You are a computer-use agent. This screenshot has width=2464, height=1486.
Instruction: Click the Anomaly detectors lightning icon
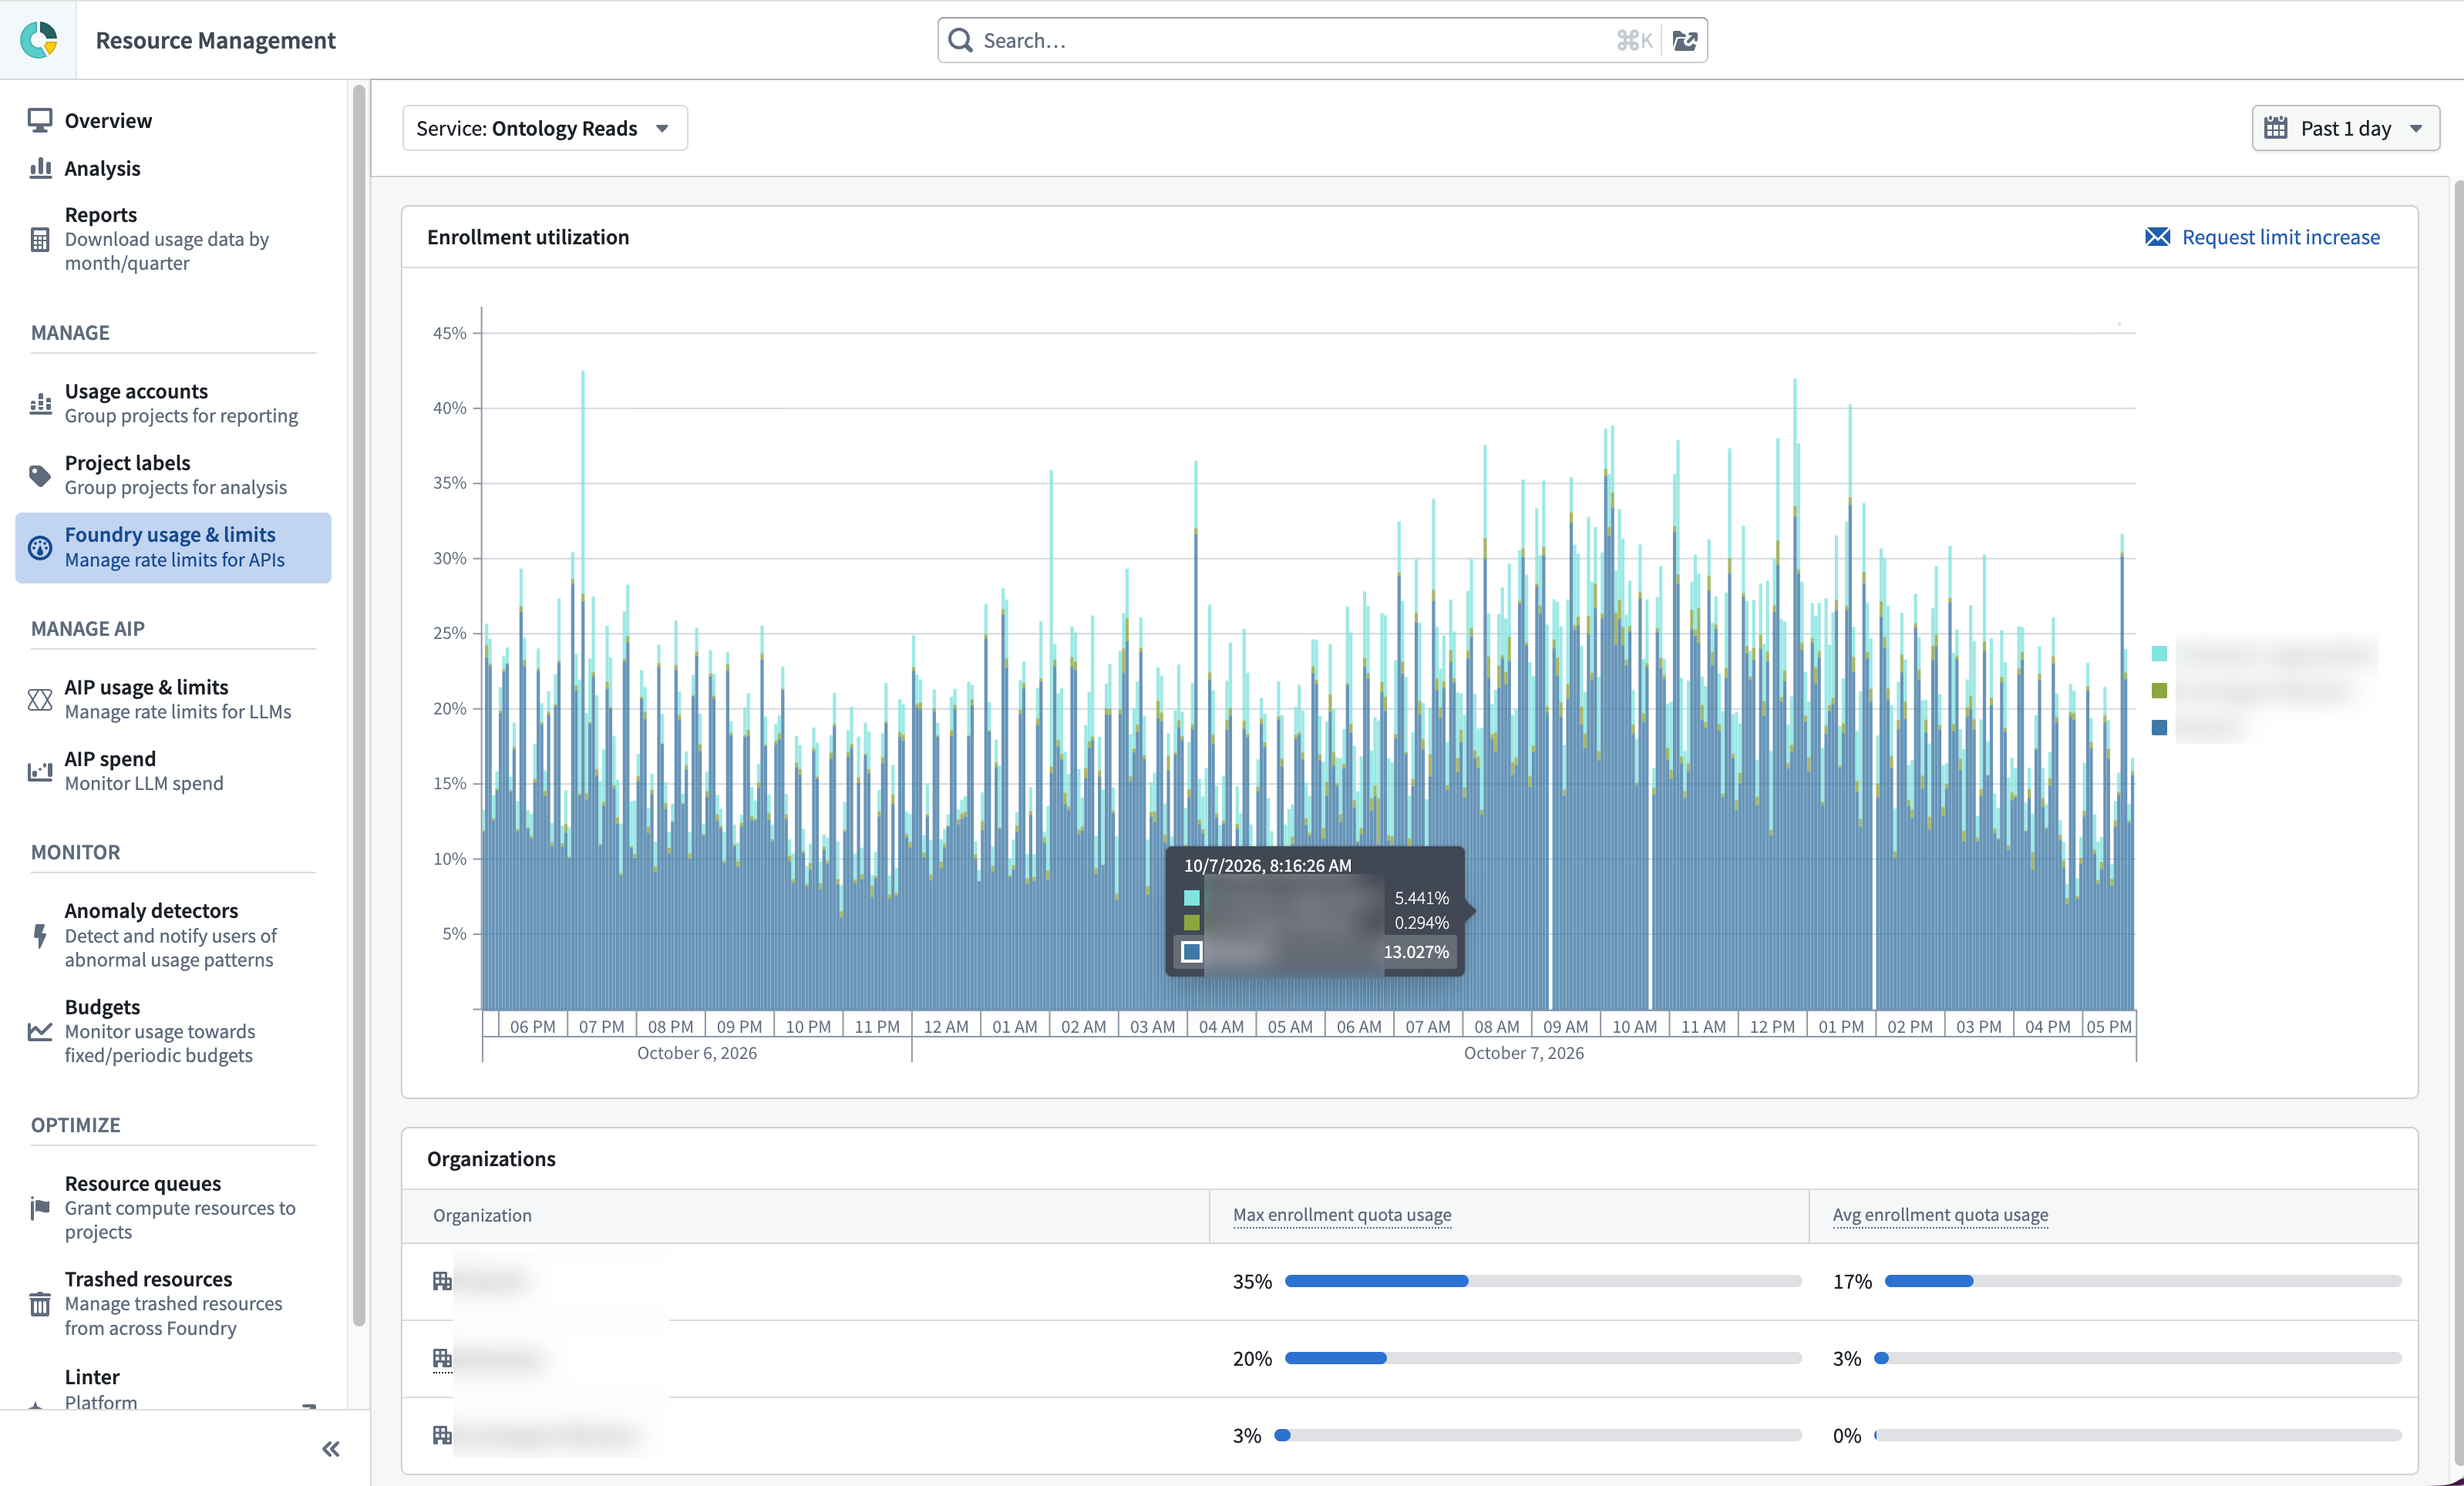coord(40,935)
